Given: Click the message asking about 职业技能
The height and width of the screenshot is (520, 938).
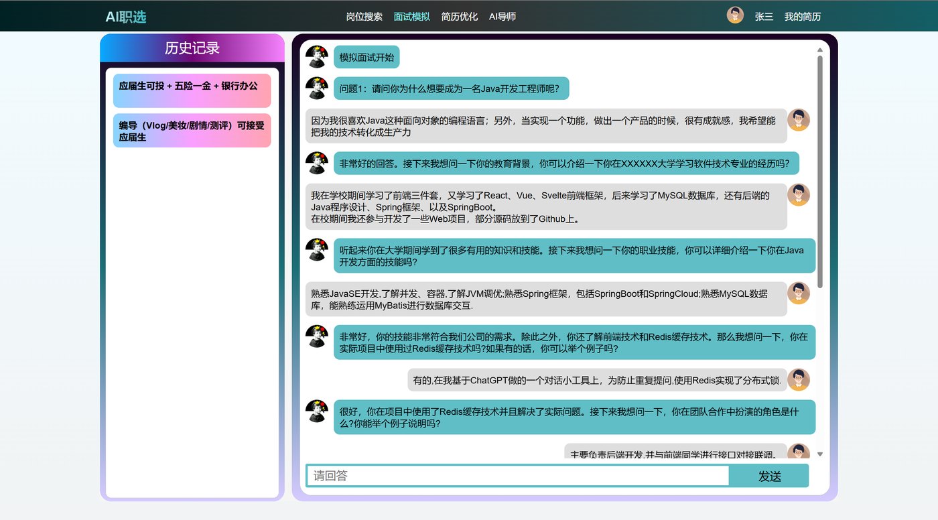Looking at the screenshot, I should click(575, 256).
